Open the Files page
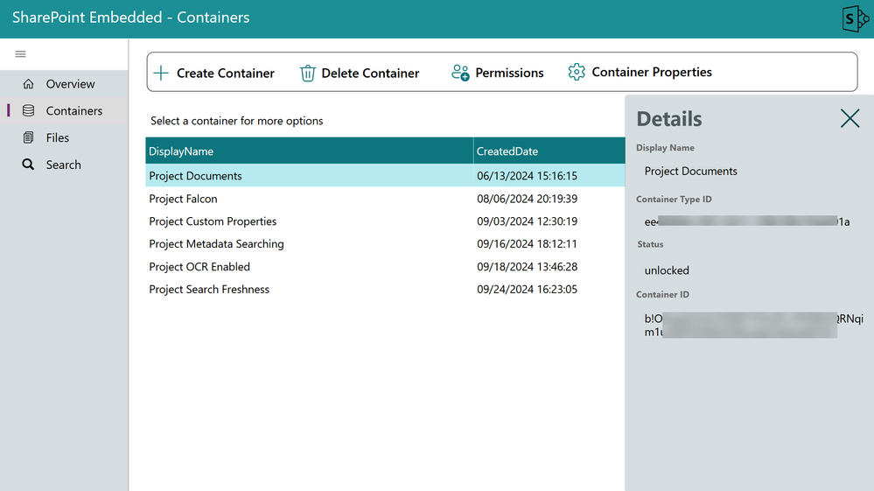This screenshot has width=874, height=491. click(x=64, y=137)
